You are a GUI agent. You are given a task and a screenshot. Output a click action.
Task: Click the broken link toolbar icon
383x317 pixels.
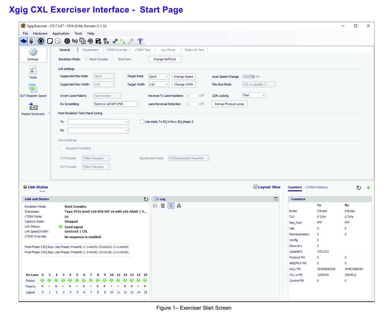[75, 41]
